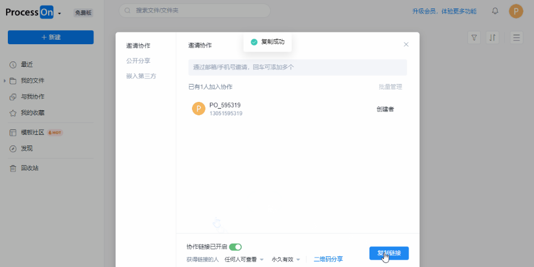The height and width of the screenshot is (267, 534).
Task: Switch to the 嵌入第三方 tab
Action: 141,76
